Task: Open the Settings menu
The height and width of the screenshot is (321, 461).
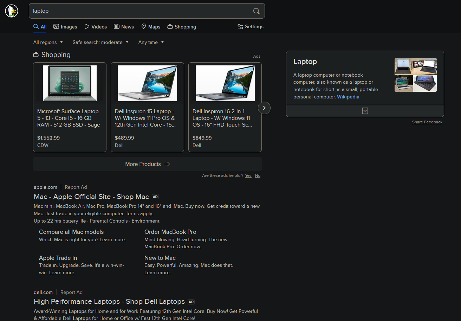Action: (x=250, y=26)
